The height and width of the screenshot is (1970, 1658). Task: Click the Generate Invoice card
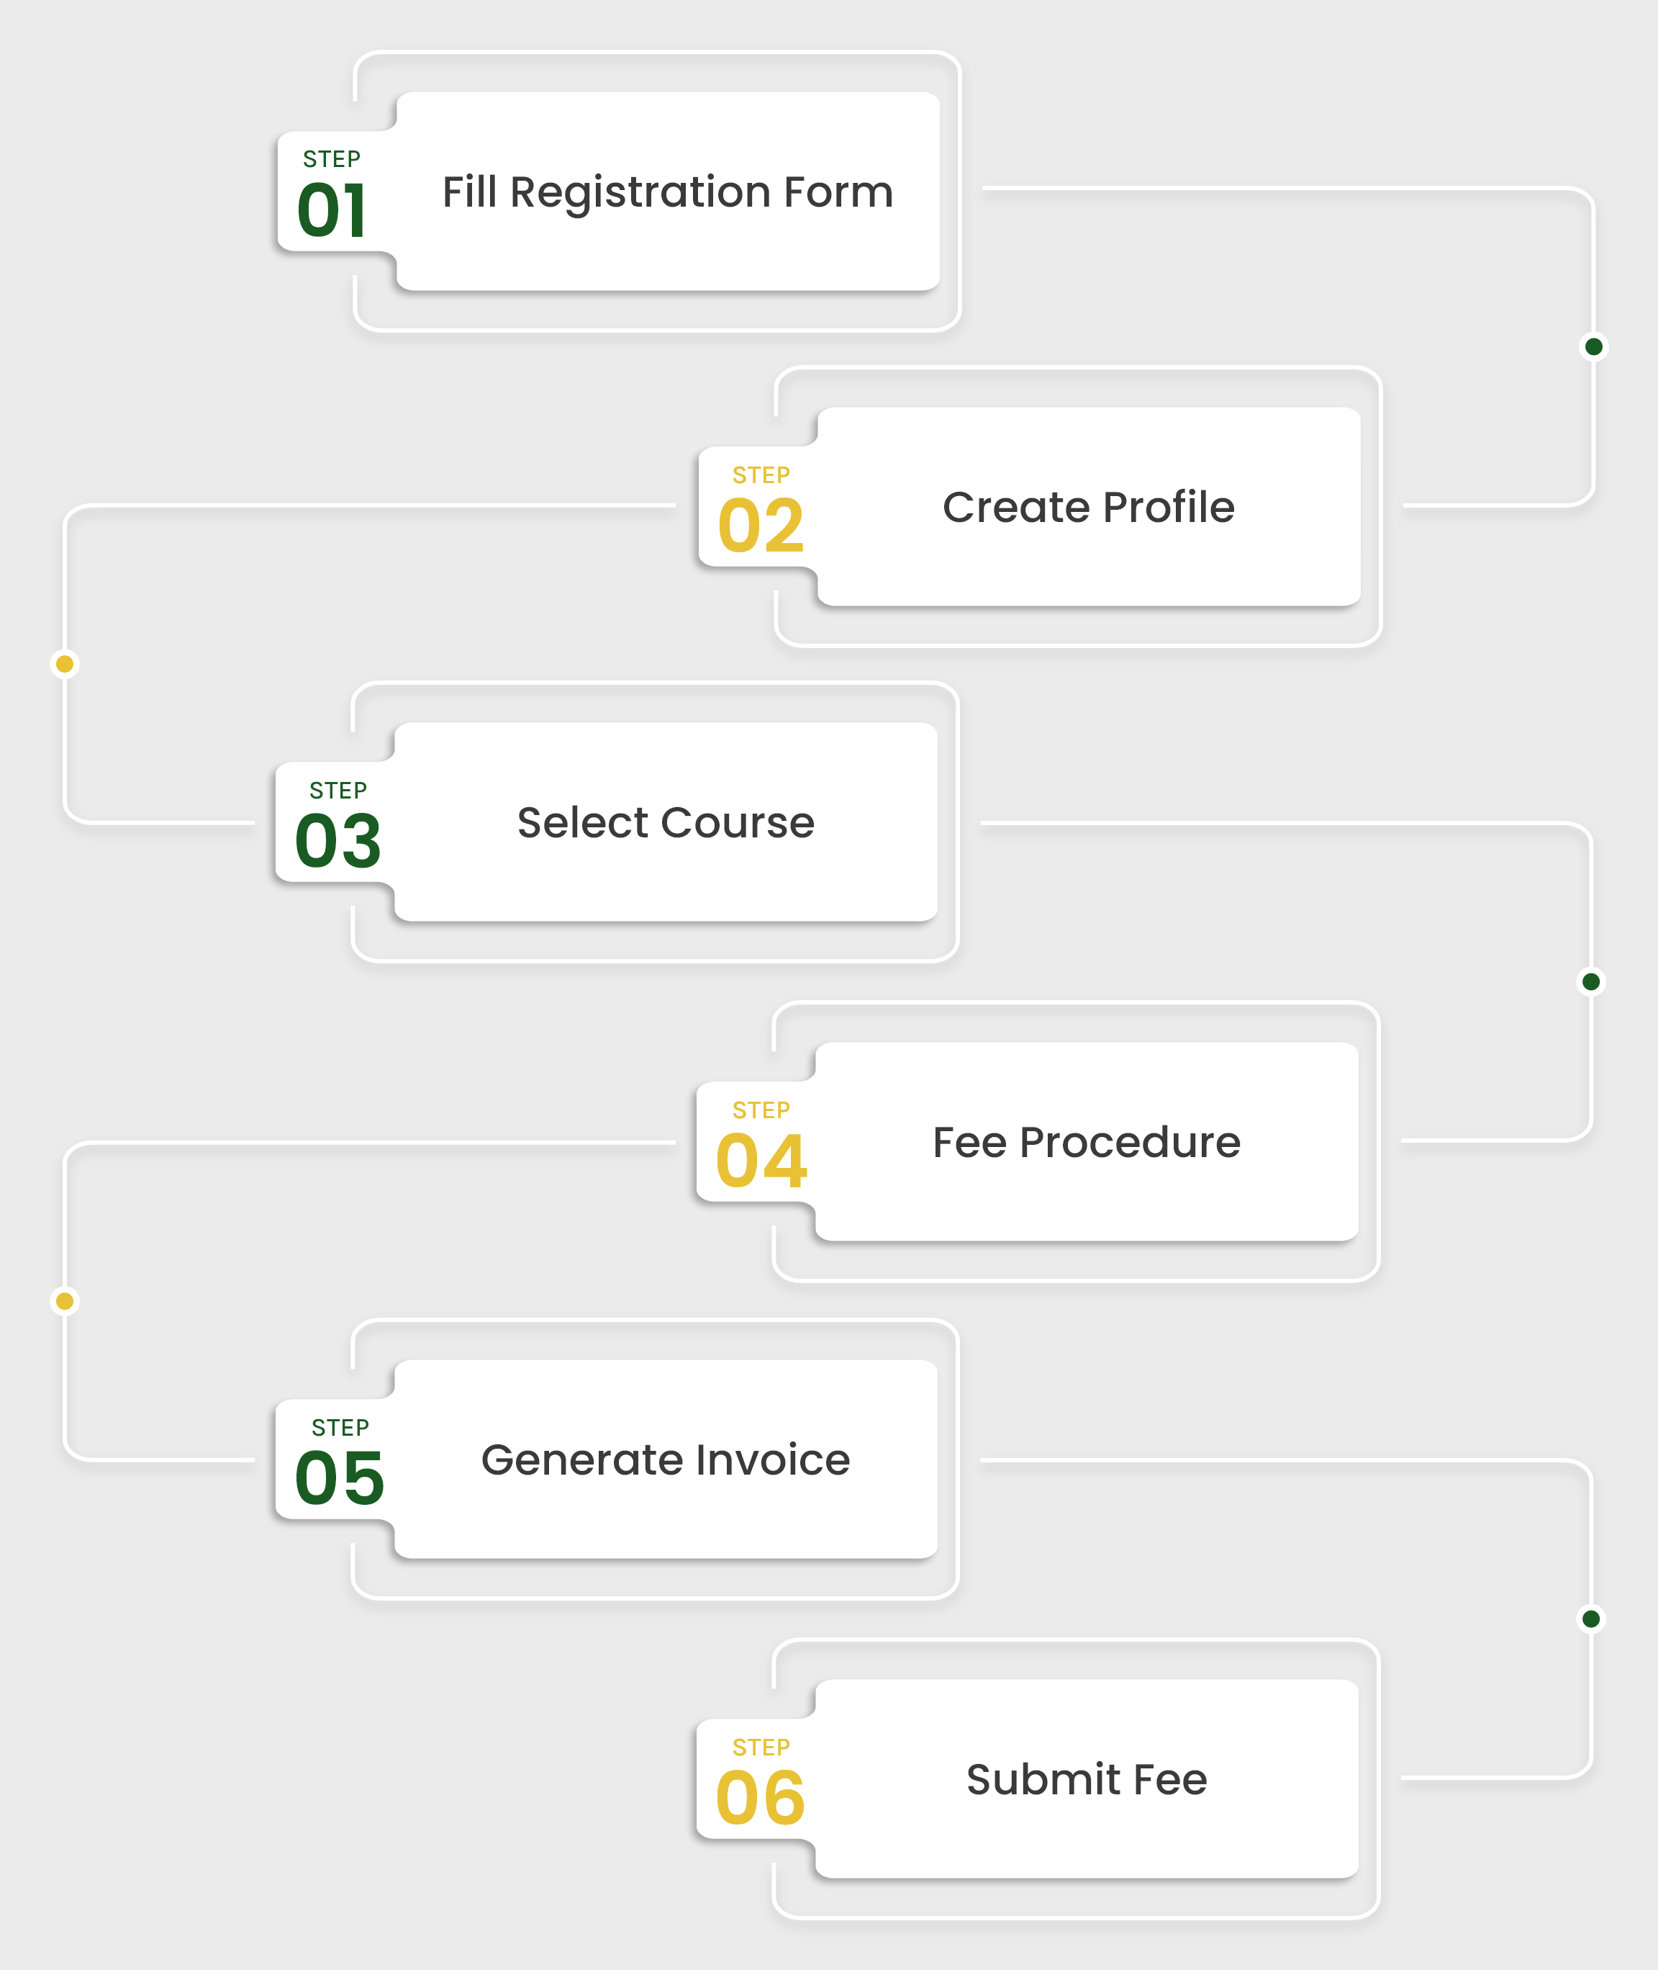(x=666, y=1460)
